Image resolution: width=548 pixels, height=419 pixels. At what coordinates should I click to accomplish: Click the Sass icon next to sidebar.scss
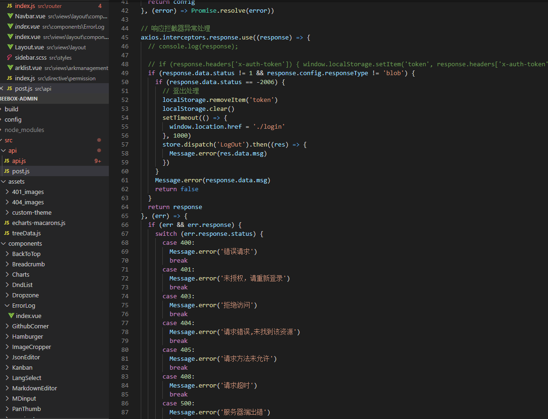(x=10, y=58)
